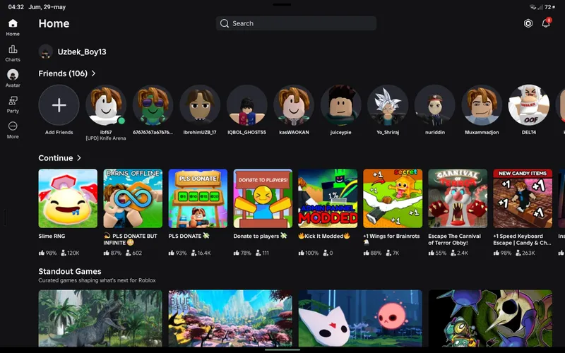Open Uzbek_Boy13 profile avatar

(46, 52)
